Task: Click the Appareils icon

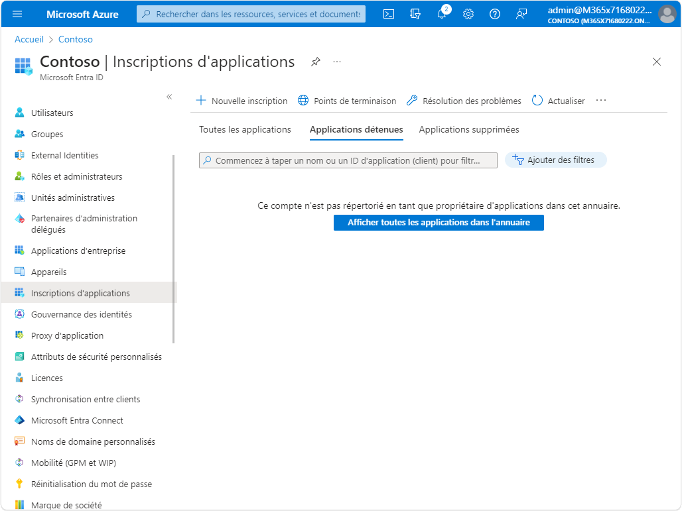Action: click(x=20, y=272)
